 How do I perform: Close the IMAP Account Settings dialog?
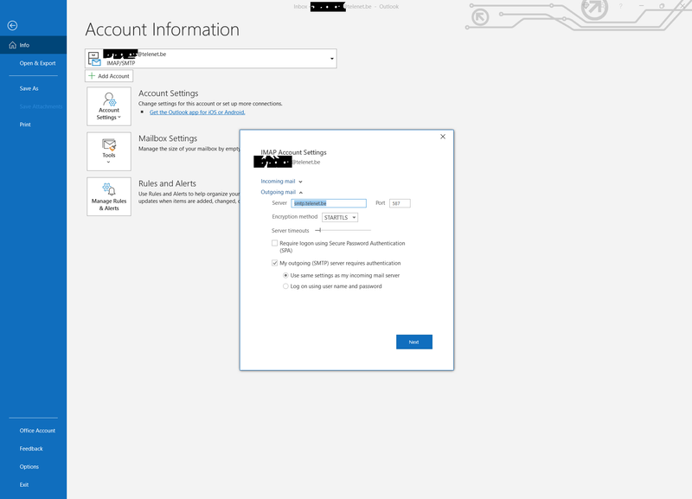[443, 137]
